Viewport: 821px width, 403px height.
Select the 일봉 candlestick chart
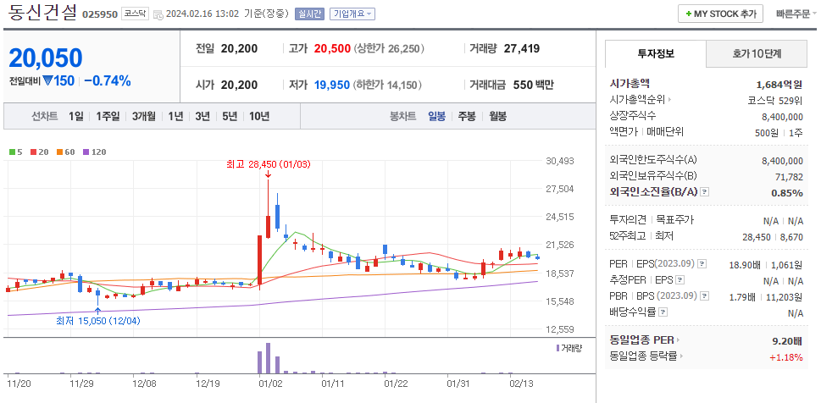tap(436, 116)
